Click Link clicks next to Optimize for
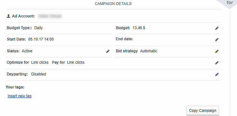Image resolution: width=237 pixels, height=116 pixels. [40, 62]
